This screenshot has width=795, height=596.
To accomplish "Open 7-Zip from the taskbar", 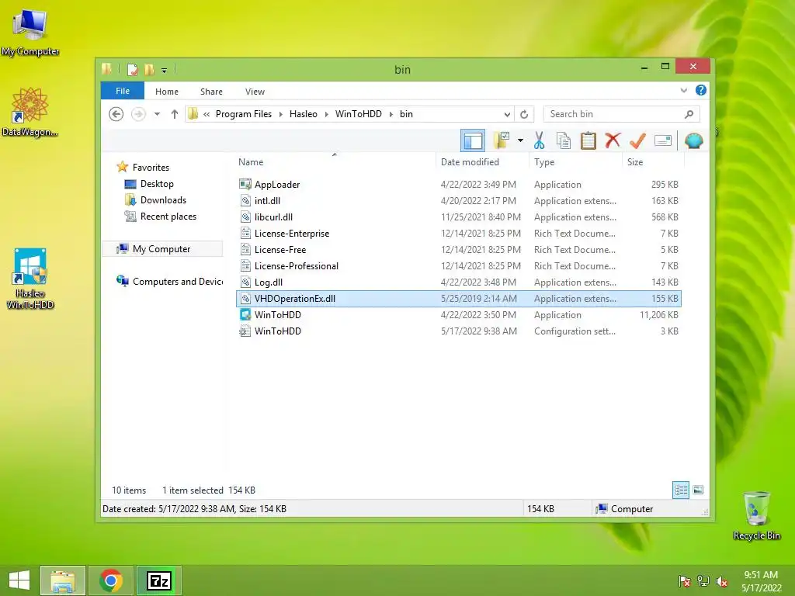I will point(158,580).
